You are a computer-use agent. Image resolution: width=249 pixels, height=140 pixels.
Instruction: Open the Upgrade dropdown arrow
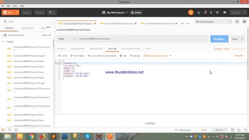coord(245,12)
